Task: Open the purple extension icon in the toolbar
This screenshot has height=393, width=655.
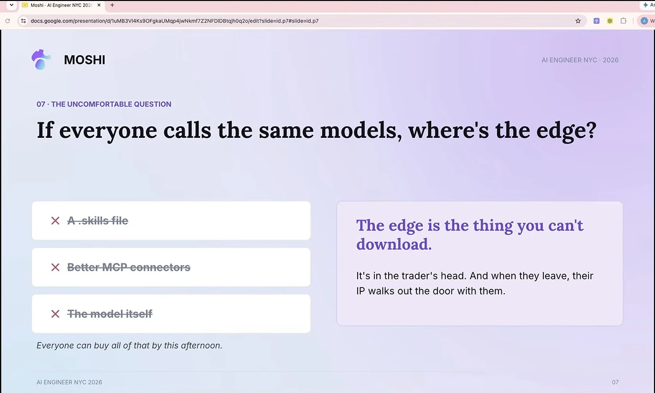Action: click(x=596, y=21)
